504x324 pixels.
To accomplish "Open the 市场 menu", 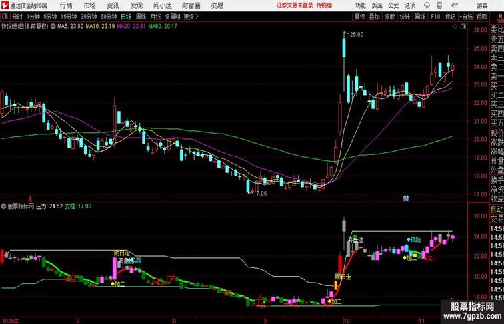I will coord(90,5).
